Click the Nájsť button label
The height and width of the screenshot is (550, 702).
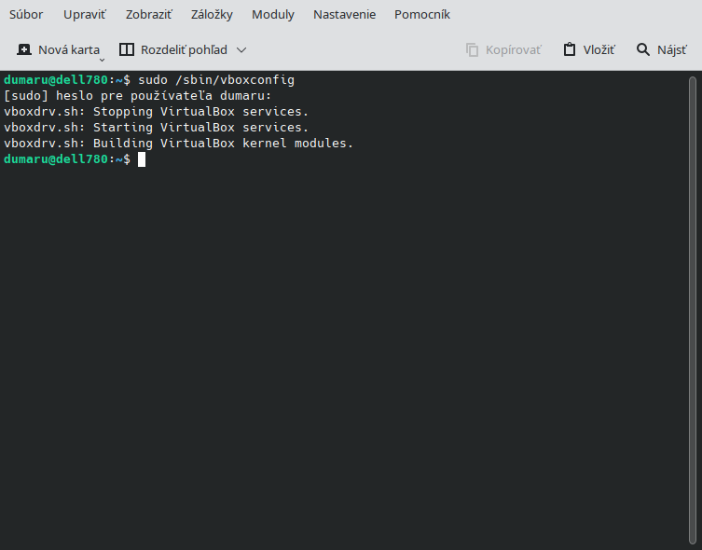coord(671,49)
